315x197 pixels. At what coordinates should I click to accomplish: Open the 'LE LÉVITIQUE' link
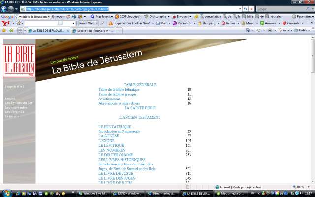pos(111,145)
